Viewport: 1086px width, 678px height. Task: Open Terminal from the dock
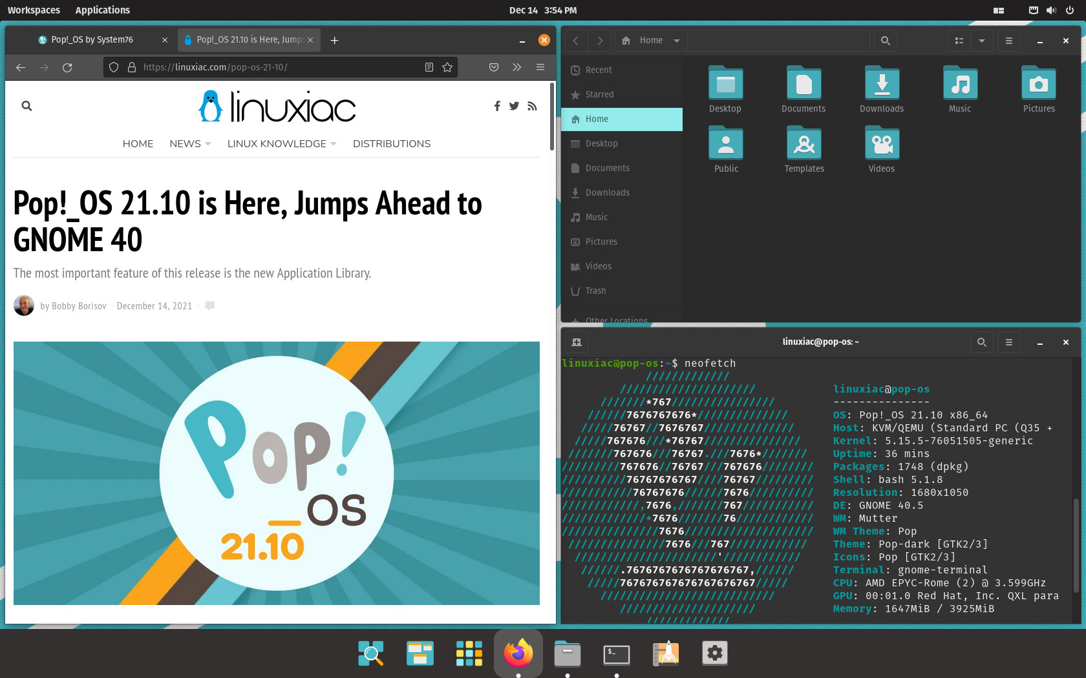(x=617, y=653)
